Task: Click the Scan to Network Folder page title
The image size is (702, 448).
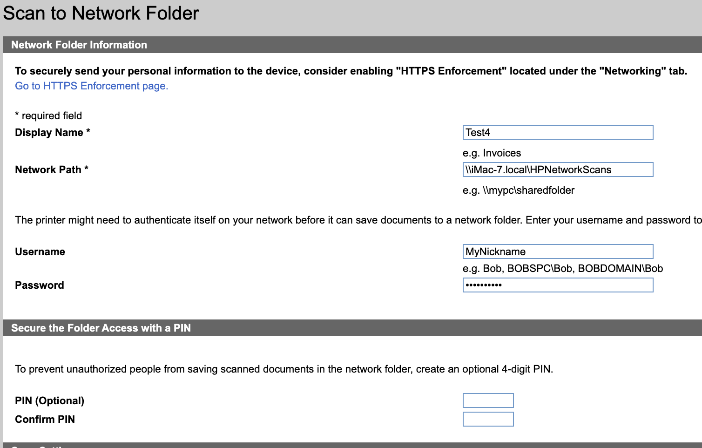Action: click(x=101, y=13)
